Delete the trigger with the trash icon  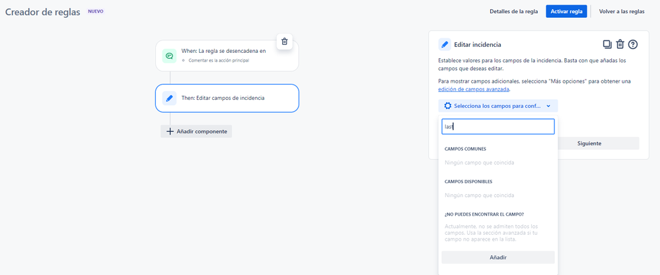pos(285,41)
